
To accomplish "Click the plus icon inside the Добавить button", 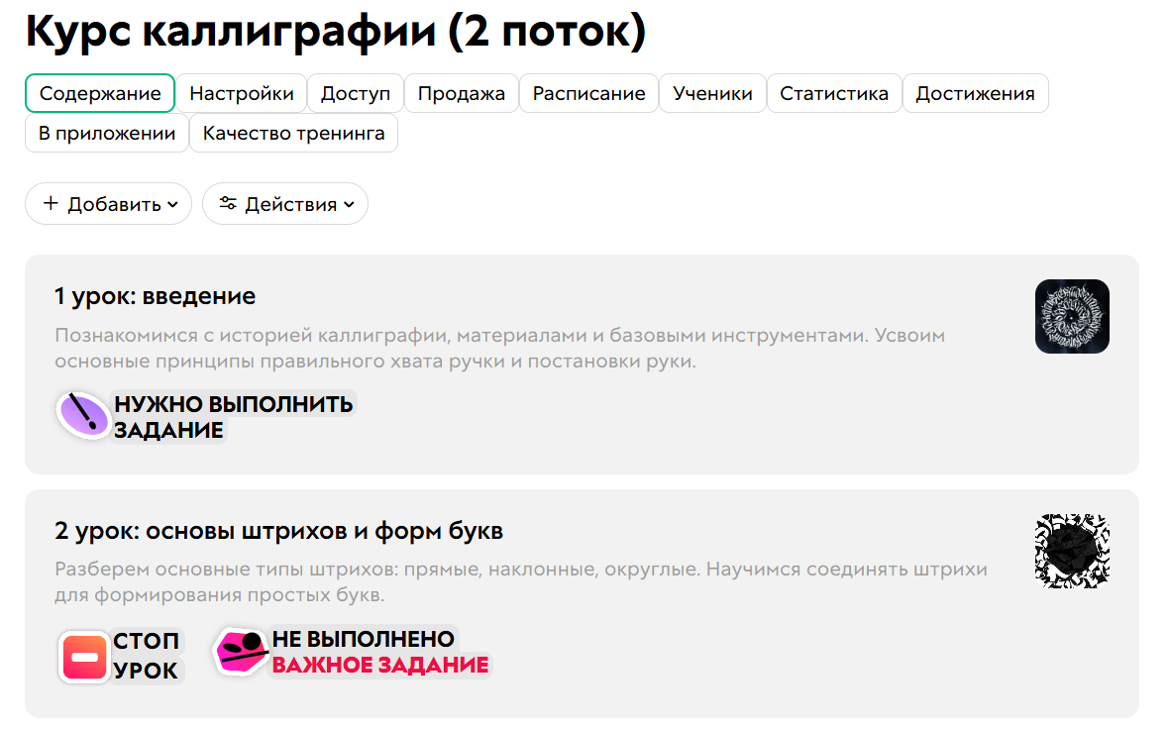I will click(x=50, y=203).
